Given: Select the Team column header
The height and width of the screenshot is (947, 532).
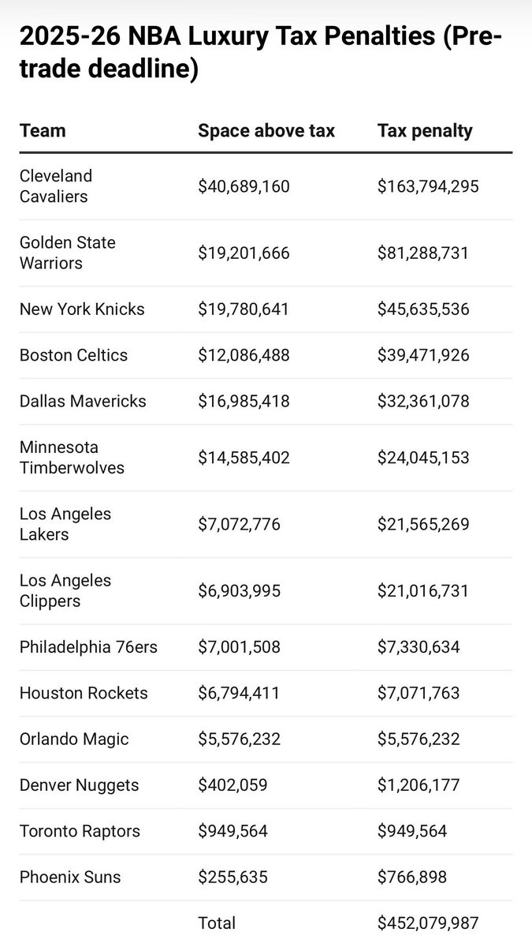Looking at the screenshot, I should tap(43, 131).
